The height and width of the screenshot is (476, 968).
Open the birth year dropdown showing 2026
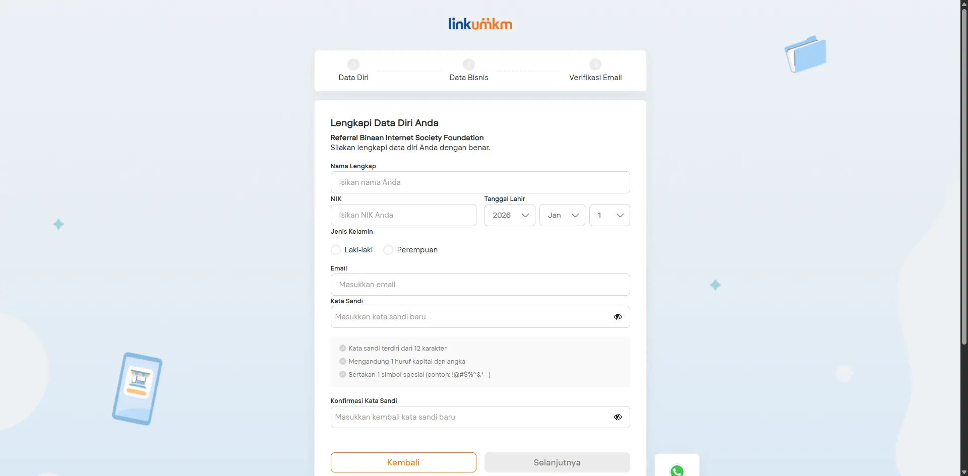[509, 215]
